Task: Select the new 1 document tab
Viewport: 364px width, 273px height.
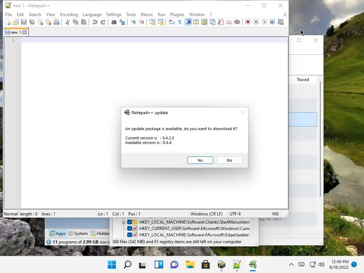Action: pyautogui.click(x=16, y=32)
